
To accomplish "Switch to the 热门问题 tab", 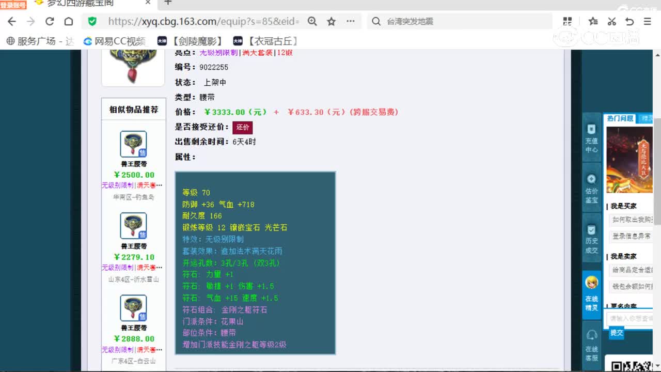I will [620, 118].
